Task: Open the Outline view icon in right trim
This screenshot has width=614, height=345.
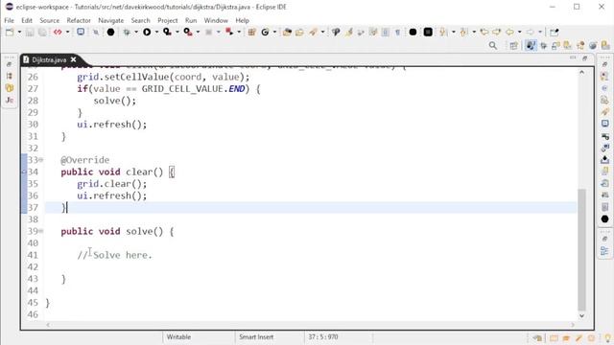Action: [x=605, y=251]
